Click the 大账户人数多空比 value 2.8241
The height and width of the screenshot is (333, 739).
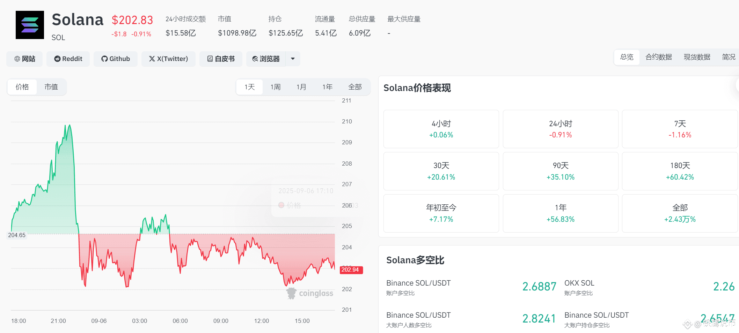pyautogui.click(x=539, y=319)
